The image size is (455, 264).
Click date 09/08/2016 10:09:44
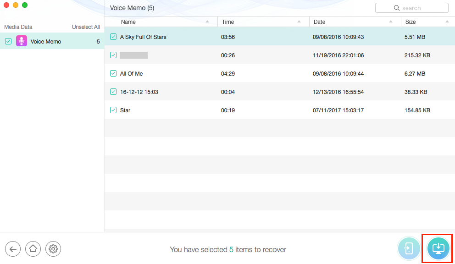tap(338, 74)
